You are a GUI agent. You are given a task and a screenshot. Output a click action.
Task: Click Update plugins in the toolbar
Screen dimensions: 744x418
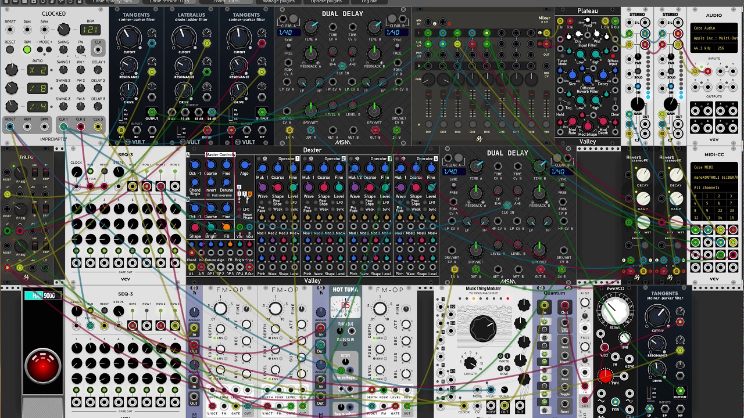[326, 2]
